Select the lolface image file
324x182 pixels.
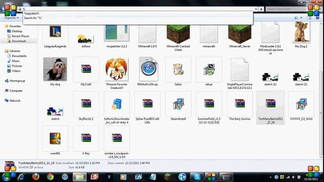coord(86,39)
